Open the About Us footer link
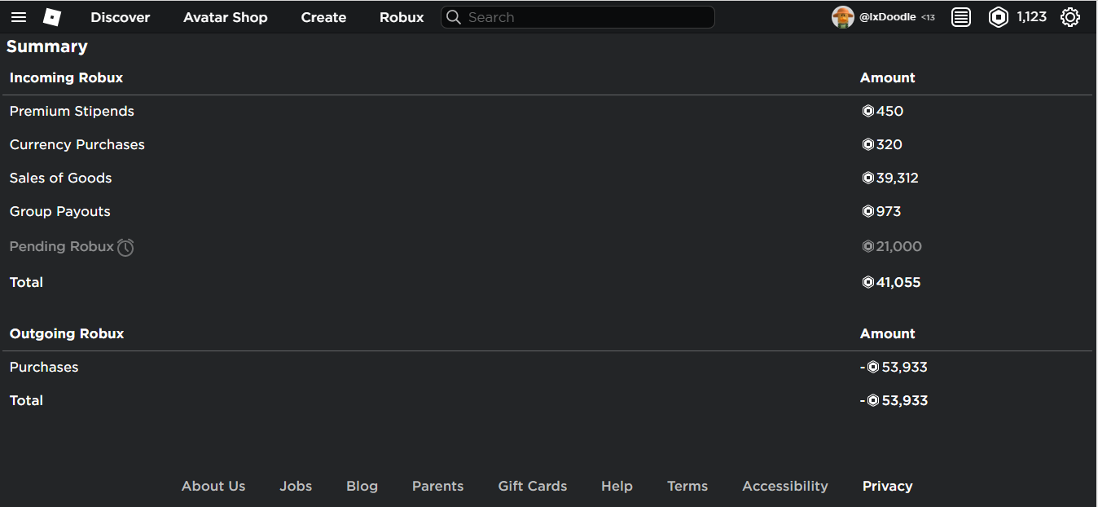The width and height of the screenshot is (1098, 507). [x=213, y=486]
